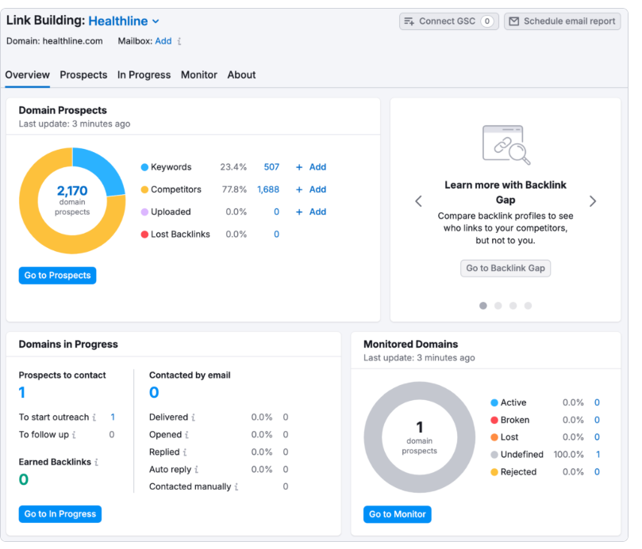Image resolution: width=642 pixels, height=549 pixels.
Task: Click the yellow Competitors legend dot
Action: [144, 189]
